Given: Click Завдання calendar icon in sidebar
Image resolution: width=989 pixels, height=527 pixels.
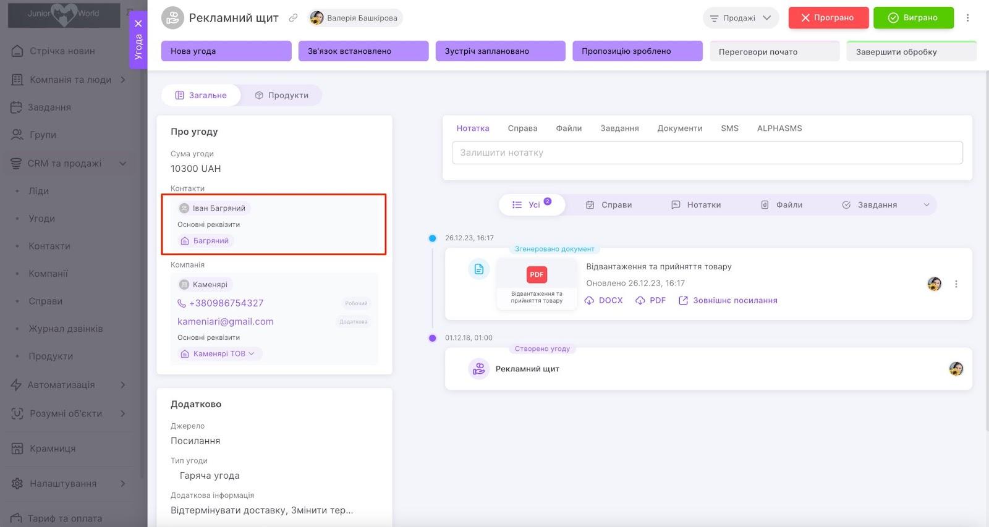Looking at the screenshot, I should click(16, 107).
